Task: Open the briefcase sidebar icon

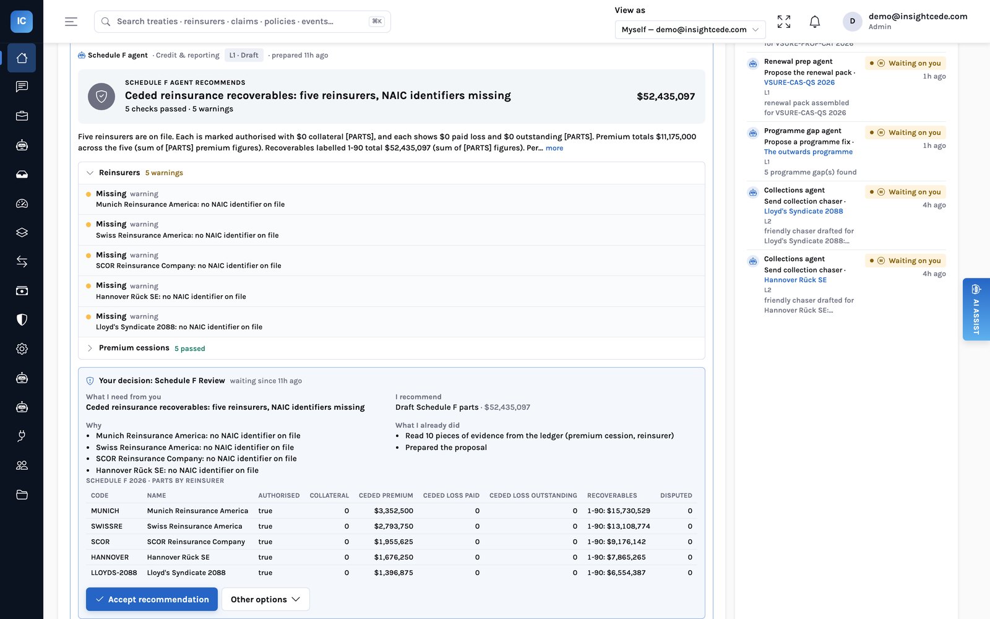Action: click(22, 116)
